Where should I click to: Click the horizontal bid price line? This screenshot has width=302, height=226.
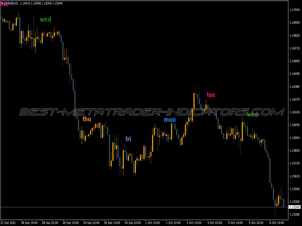coord(144,207)
